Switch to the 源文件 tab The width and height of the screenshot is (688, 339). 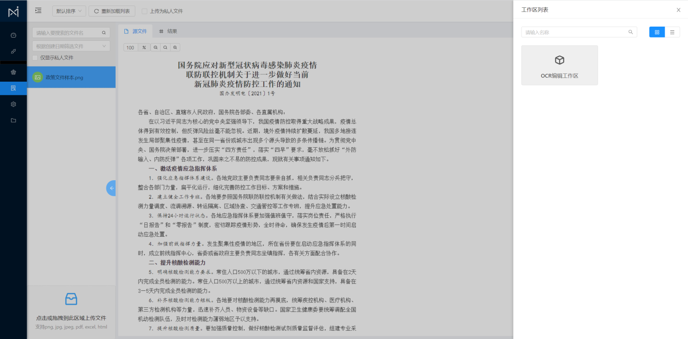point(135,31)
